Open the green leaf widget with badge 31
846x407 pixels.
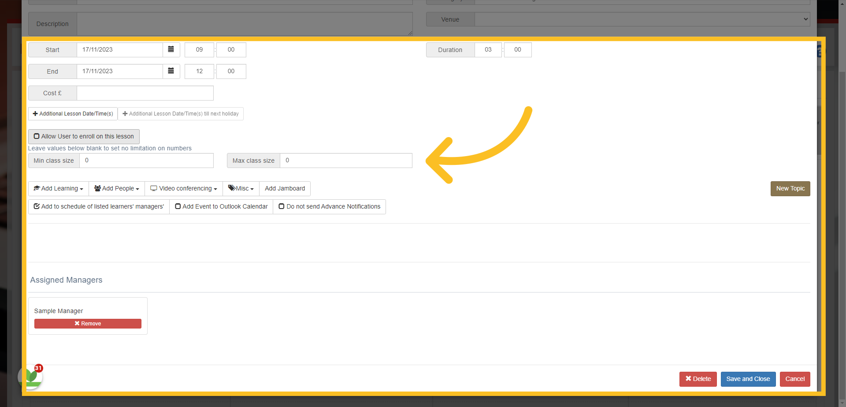[30, 377]
